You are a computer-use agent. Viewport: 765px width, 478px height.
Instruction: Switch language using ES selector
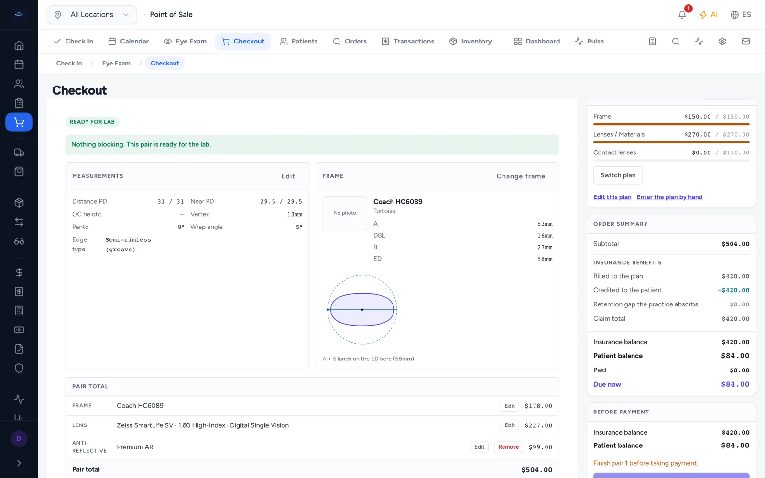coord(741,15)
